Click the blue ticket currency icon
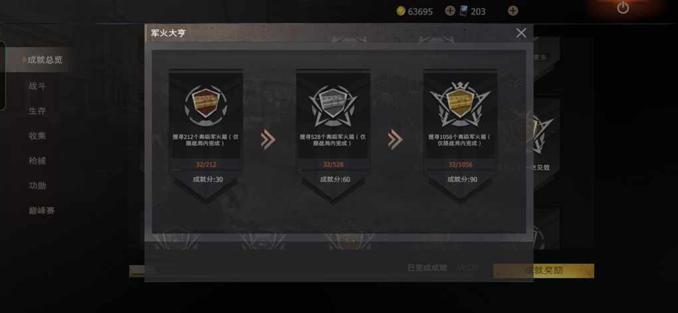Screen dimensions: 678x313 click(463, 11)
